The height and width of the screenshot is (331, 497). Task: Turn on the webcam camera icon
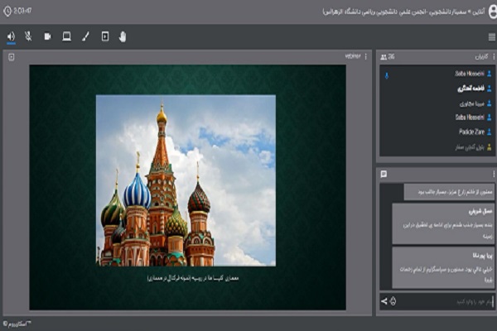(x=47, y=36)
